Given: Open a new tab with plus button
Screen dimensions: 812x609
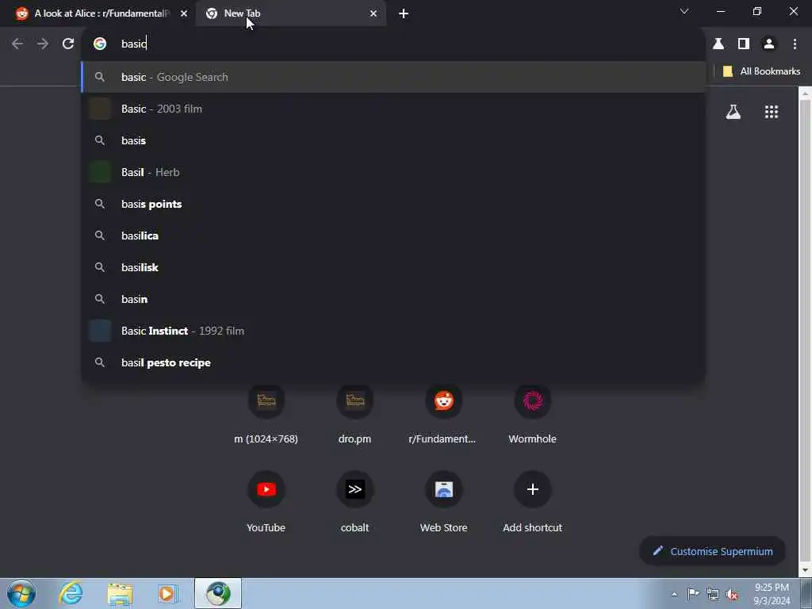Looking at the screenshot, I should pyautogui.click(x=404, y=13).
